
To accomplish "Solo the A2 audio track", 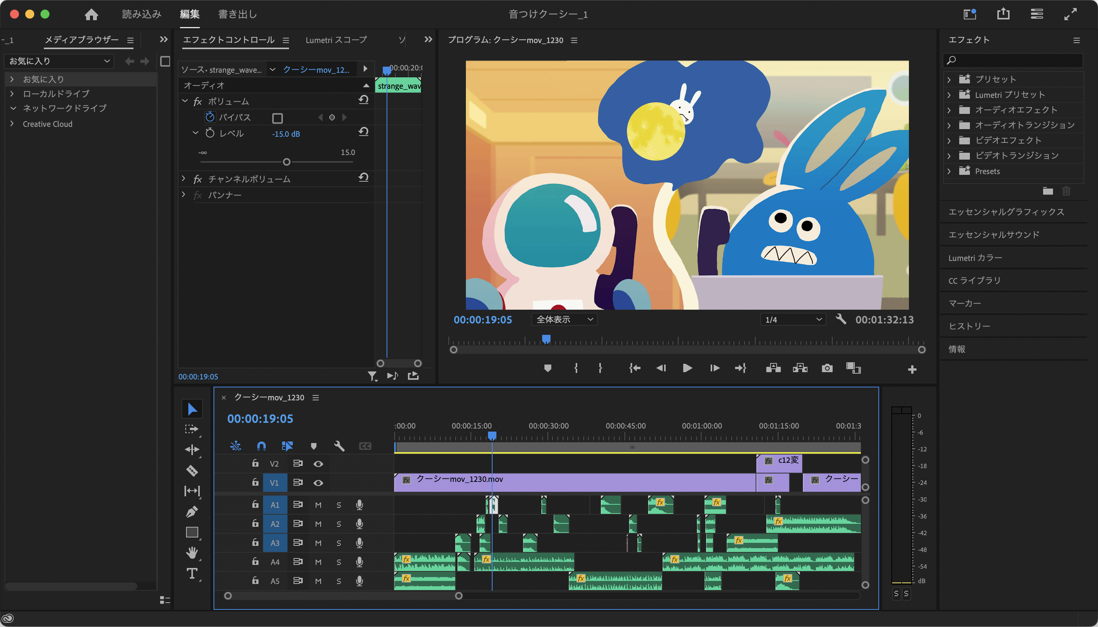I will 339,524.
